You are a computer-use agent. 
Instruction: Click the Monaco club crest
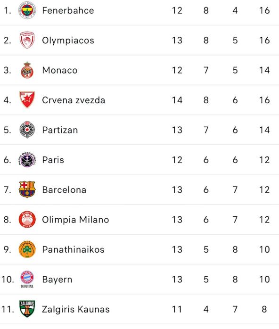27,70
